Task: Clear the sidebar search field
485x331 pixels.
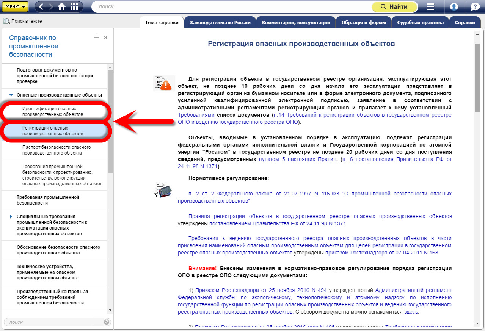Action: coord(107,322)
